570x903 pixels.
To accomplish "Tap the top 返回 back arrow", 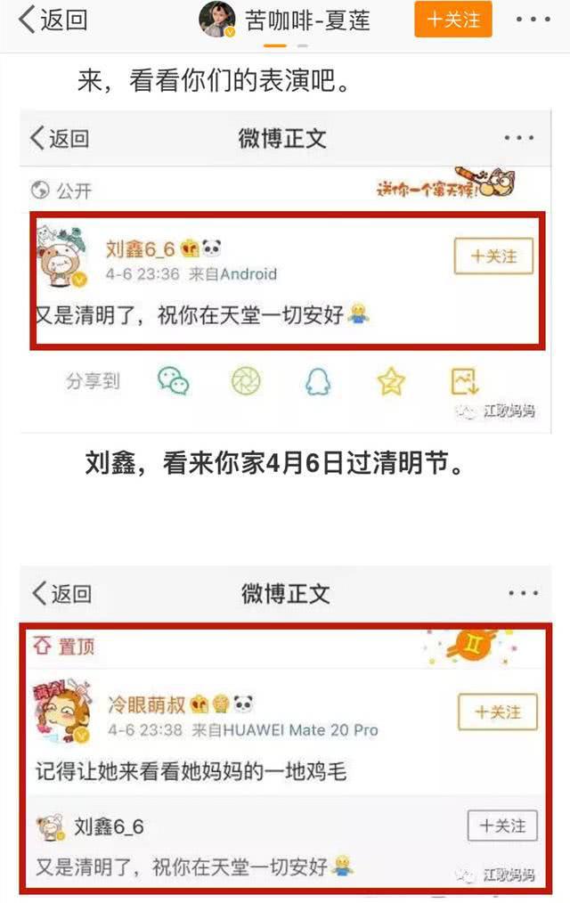I will (x=52, y=20).
